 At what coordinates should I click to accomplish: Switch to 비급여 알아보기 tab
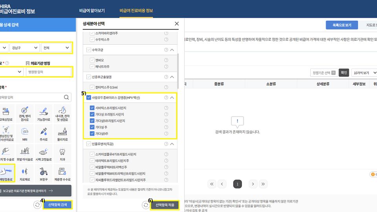click(x=92, y=11)
